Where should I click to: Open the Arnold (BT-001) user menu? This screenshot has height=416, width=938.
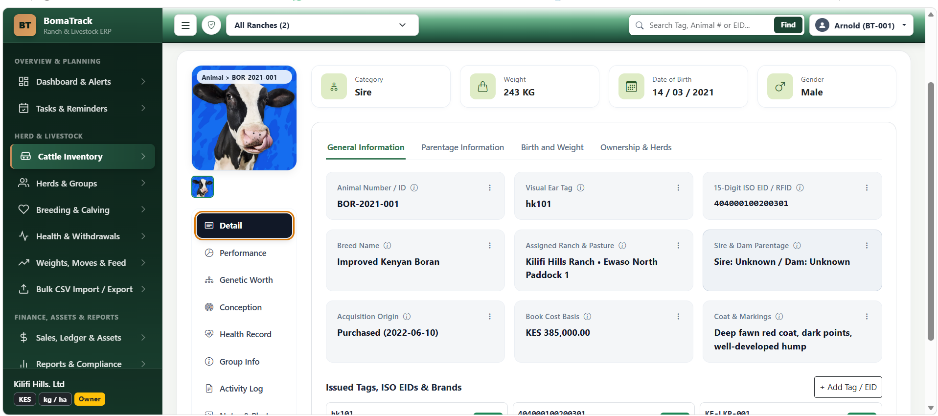pos(861,25)
